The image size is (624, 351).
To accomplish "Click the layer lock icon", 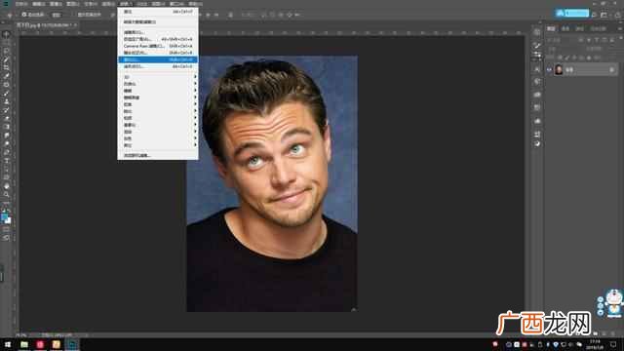I will point(612,70).
